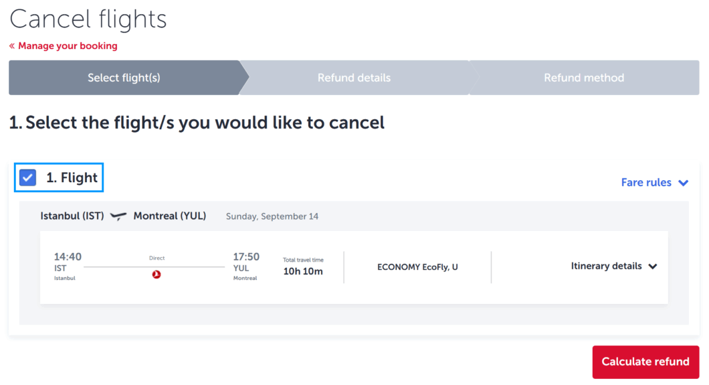Click the Montreal (YUL) destination label
Screen dimensions: 709x385
(170, 216)
